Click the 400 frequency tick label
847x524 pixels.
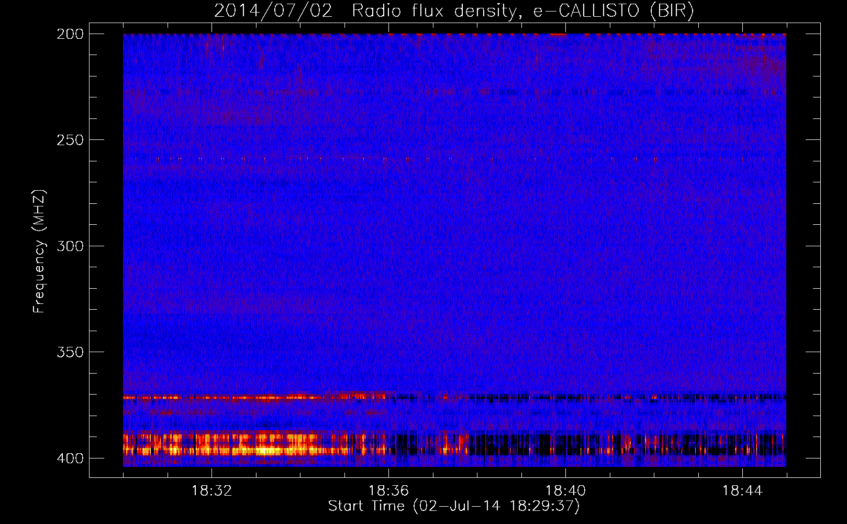coord(70,458)
